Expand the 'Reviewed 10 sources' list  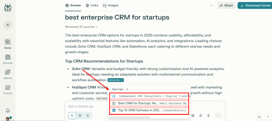coord(81,27)
